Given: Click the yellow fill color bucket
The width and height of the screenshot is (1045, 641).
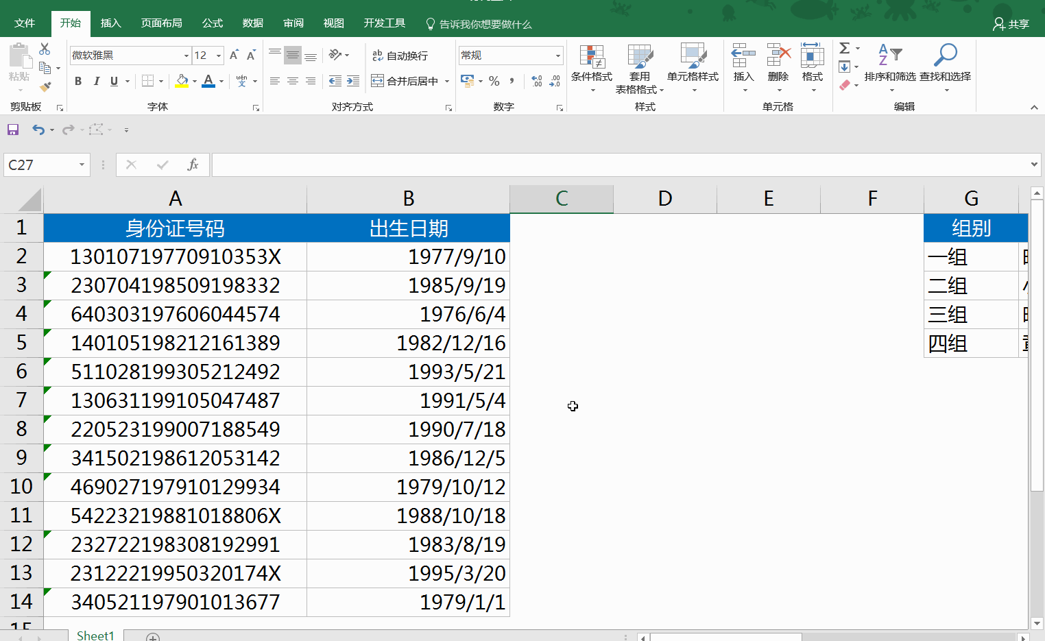Looking at the screenshot, I should (x=182, y=81).
